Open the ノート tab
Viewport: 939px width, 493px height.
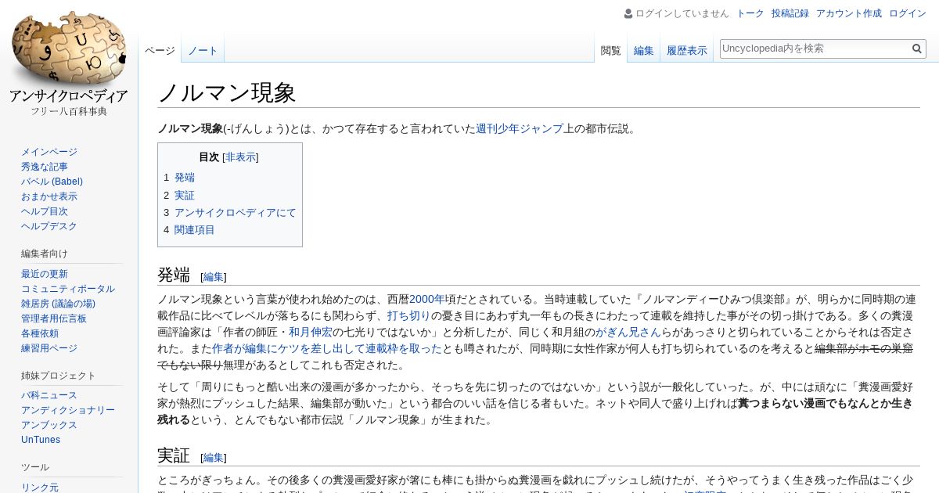[203, 51]
